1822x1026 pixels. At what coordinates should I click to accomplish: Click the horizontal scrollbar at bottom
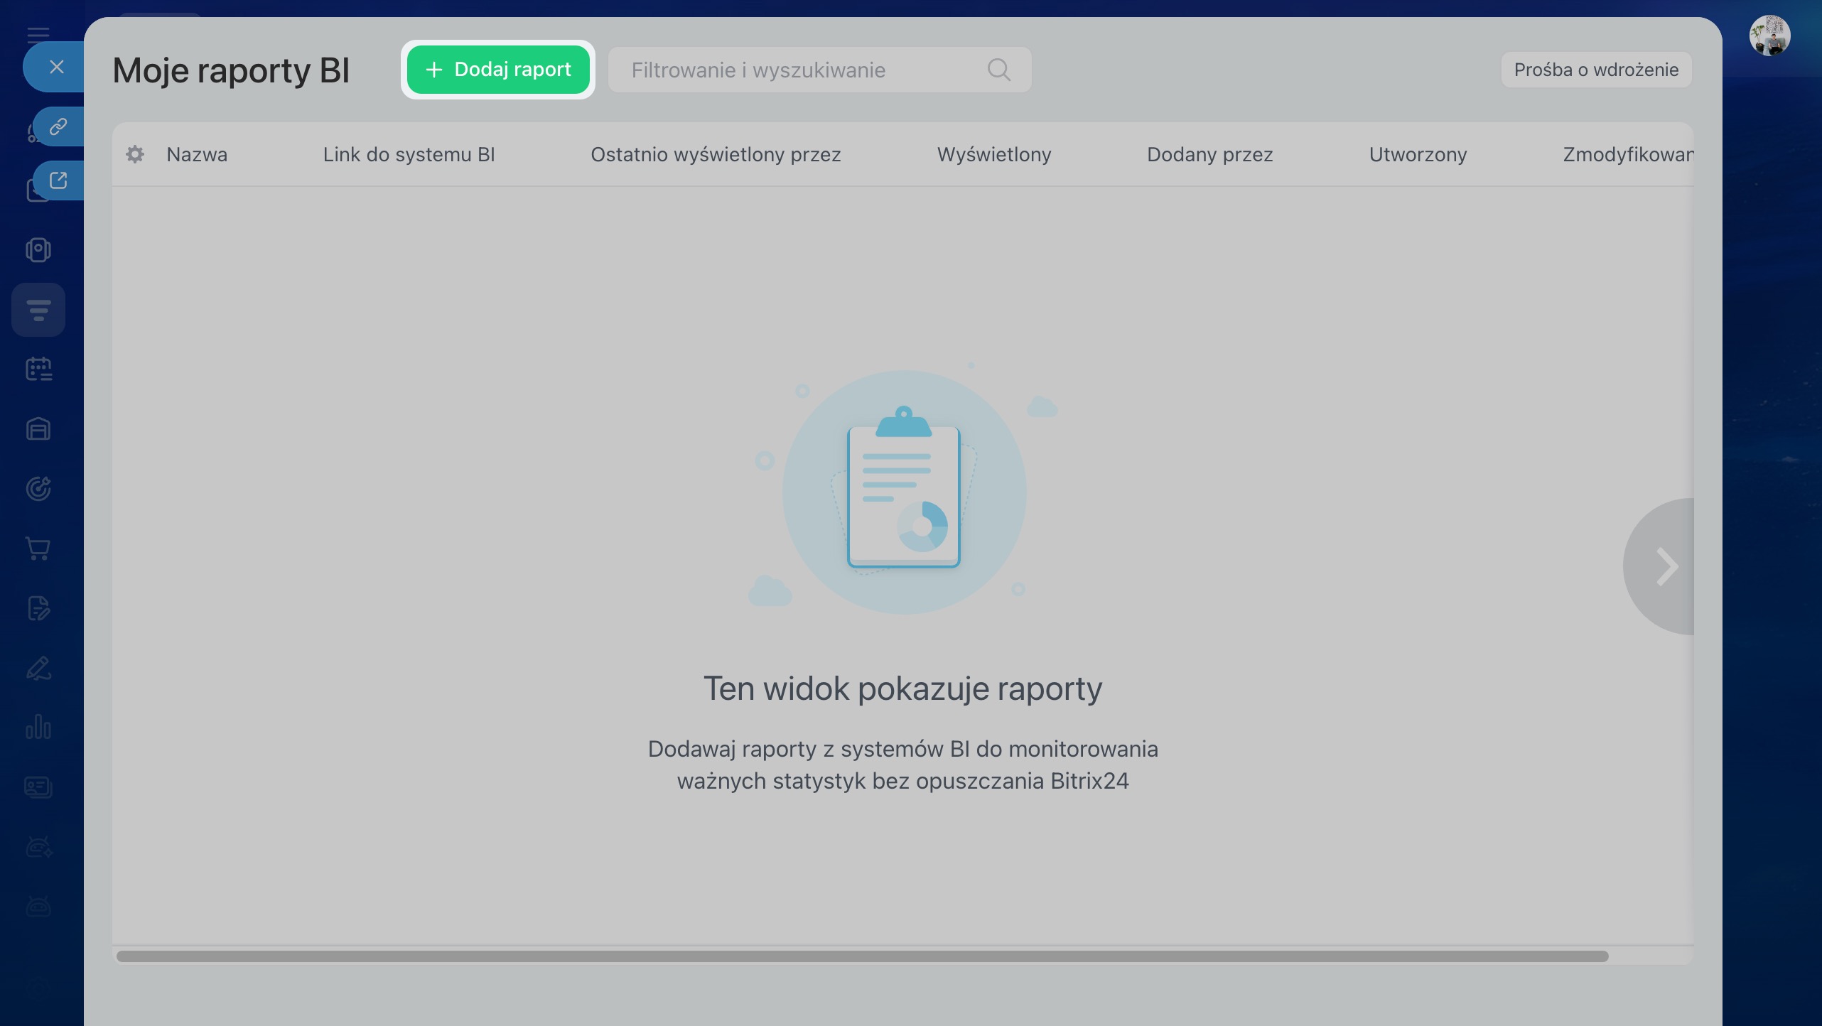tap(861, 956)
